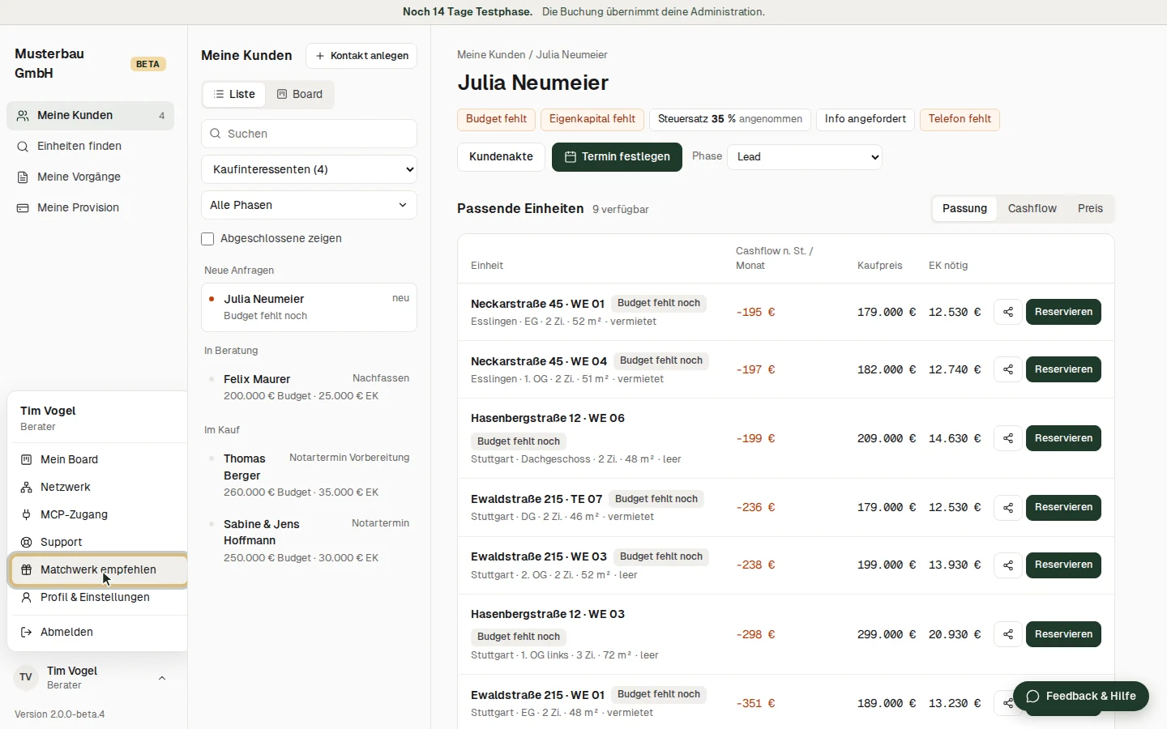Viewport: 1167px width, 729px height.
Task: Click Kontakt anlegen button
Action: [x=361, y=56]
